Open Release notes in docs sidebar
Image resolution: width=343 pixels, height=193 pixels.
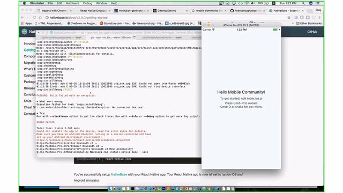tap(29, 88)
